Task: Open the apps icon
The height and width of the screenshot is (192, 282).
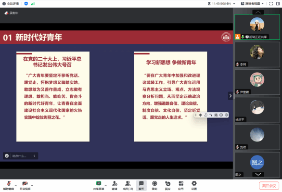Action: [x=181, y=186]
